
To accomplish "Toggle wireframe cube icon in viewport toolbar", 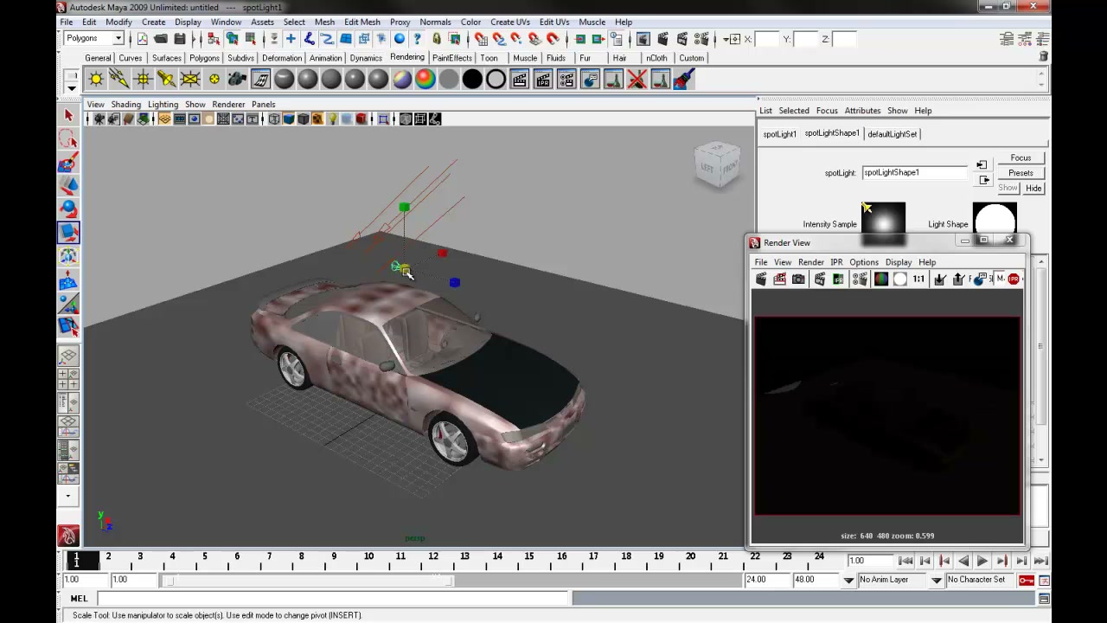I will tap(274, 119).
